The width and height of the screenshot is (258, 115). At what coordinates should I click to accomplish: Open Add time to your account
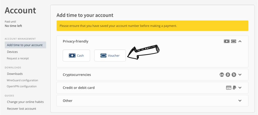(25, 45)
